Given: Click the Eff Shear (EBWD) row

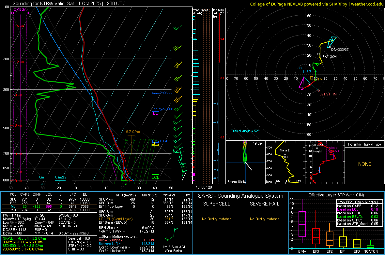Looking at the screenshot, I should [146, 222].
